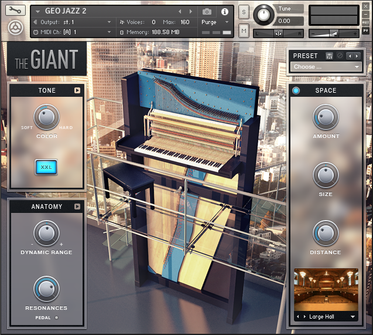
Task: Click THE GIANT logo
Action: [47, 59]
